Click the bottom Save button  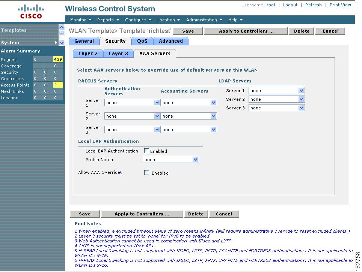85,214
